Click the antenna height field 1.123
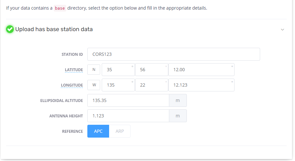295x161 pixels. tap(128, 116)
